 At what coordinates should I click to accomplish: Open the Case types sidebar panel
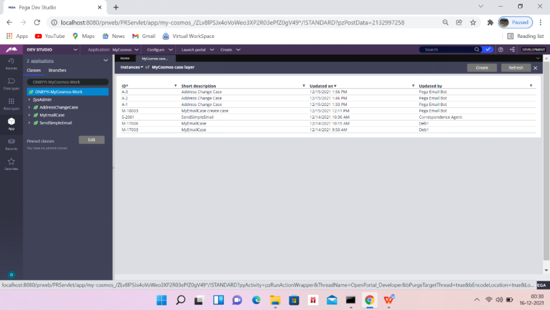click(x=11, y=84)
